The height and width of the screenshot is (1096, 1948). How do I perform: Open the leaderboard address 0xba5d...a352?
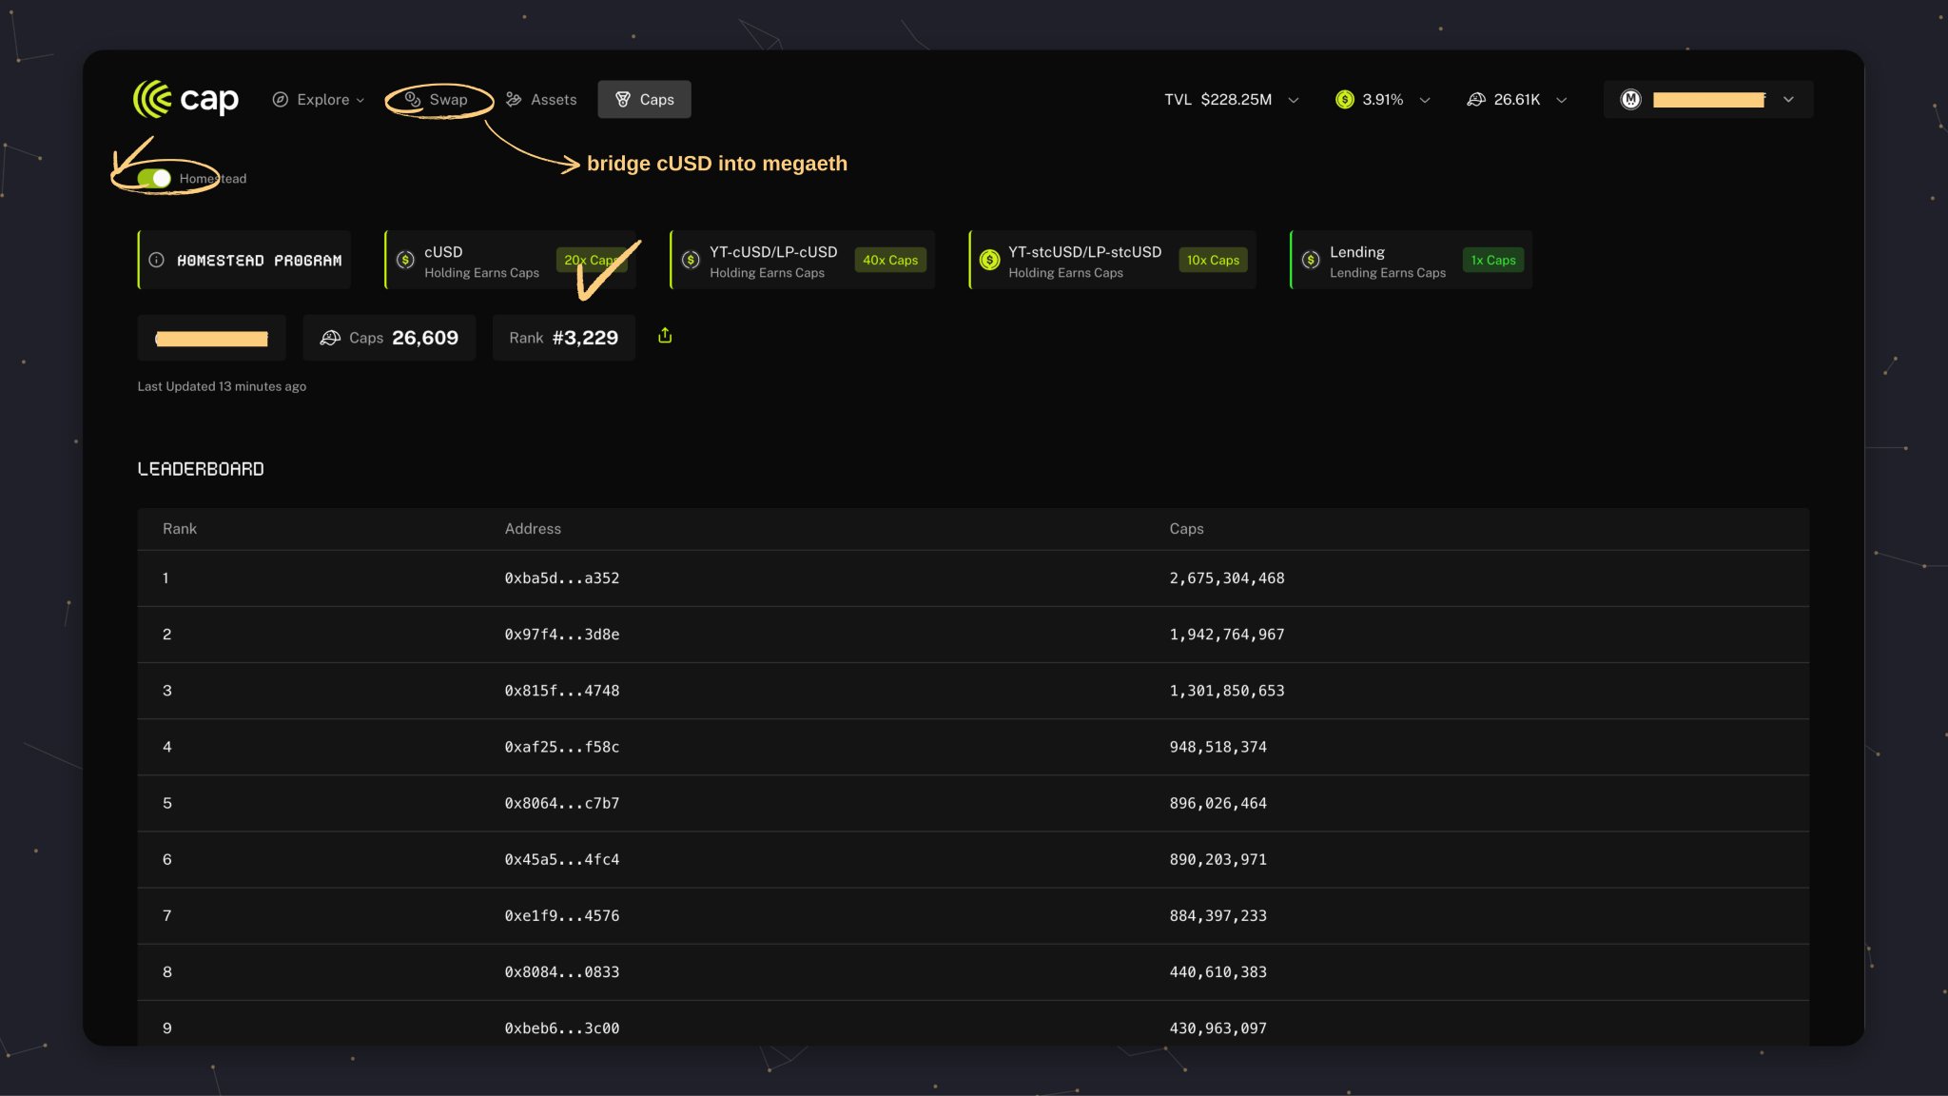tap(561, 578)
